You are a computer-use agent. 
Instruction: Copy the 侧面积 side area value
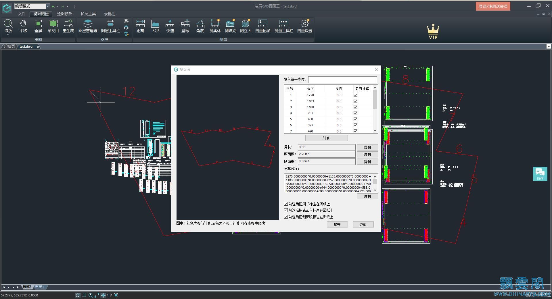click(x=367, y=161)
